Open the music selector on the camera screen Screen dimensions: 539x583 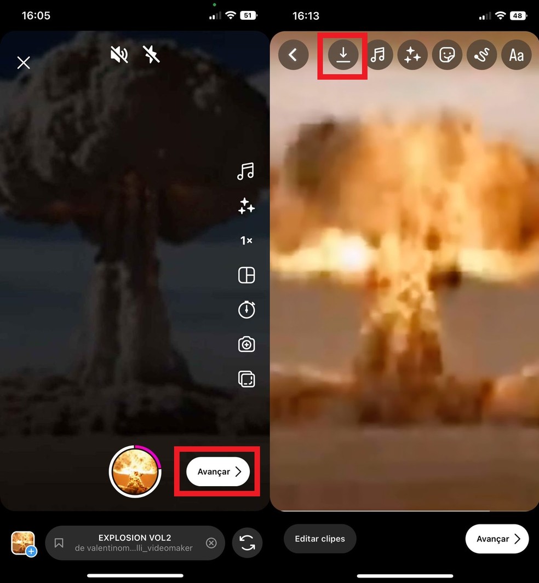[x=246, y=171]
